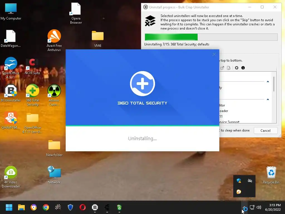Switch to the black tree-icon taskbar app
This screenshot has height=214, width=285.
107,207
